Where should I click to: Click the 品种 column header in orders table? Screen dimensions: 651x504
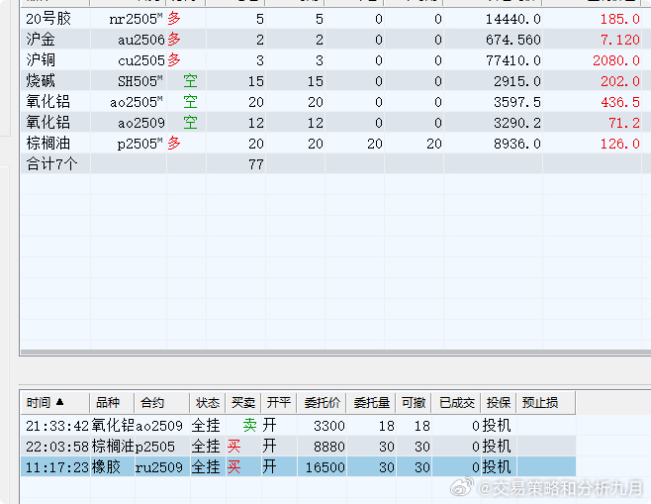point(112,403)
